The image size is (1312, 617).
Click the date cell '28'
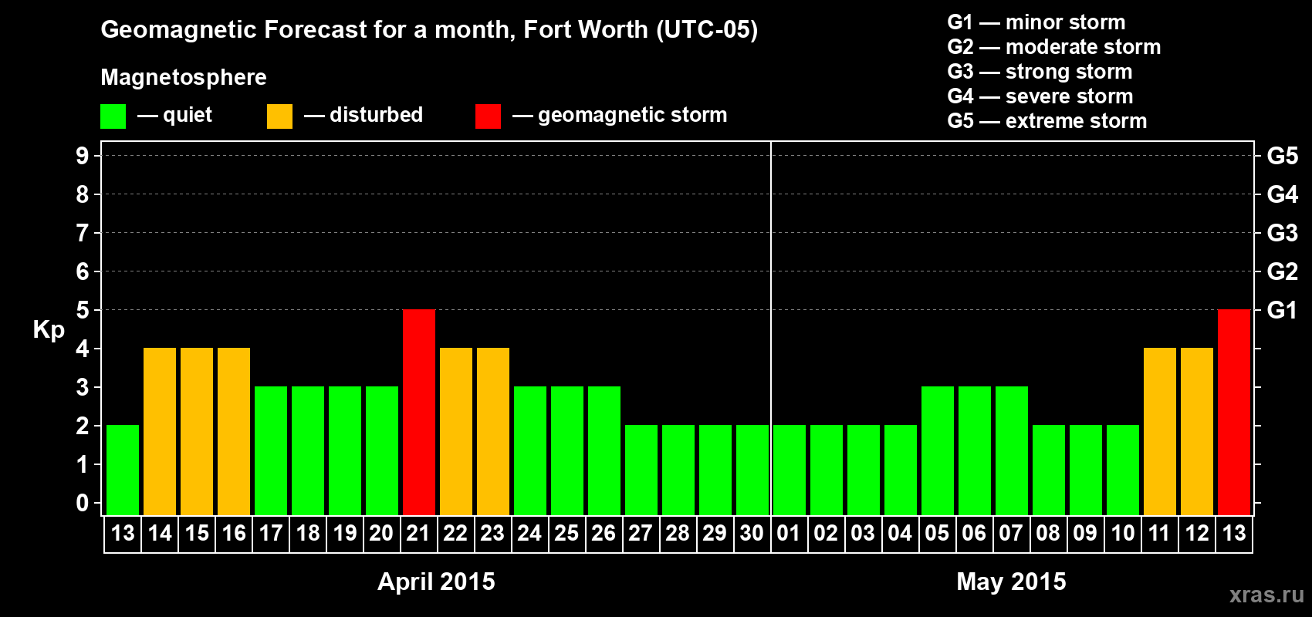(678, 534)
